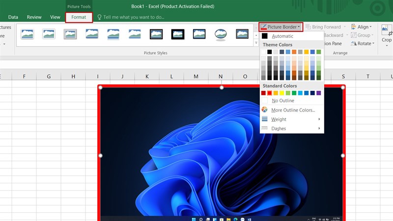Image resolution: width=393 pixels, height=221 pixels.
Task: Pick the yellow standard color swatch
Action: (x=281, y=93)
